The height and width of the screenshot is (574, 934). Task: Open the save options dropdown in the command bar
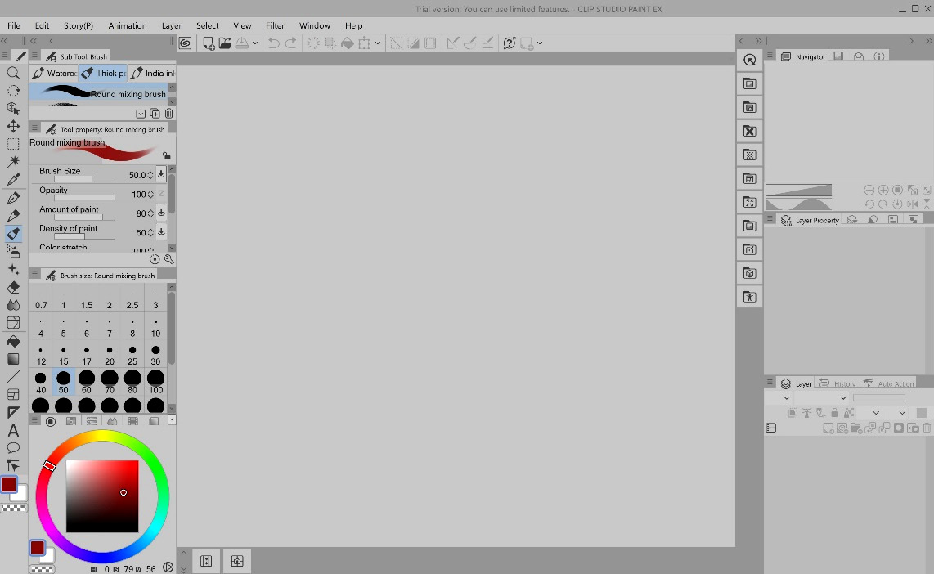click(x=254, y=43)
